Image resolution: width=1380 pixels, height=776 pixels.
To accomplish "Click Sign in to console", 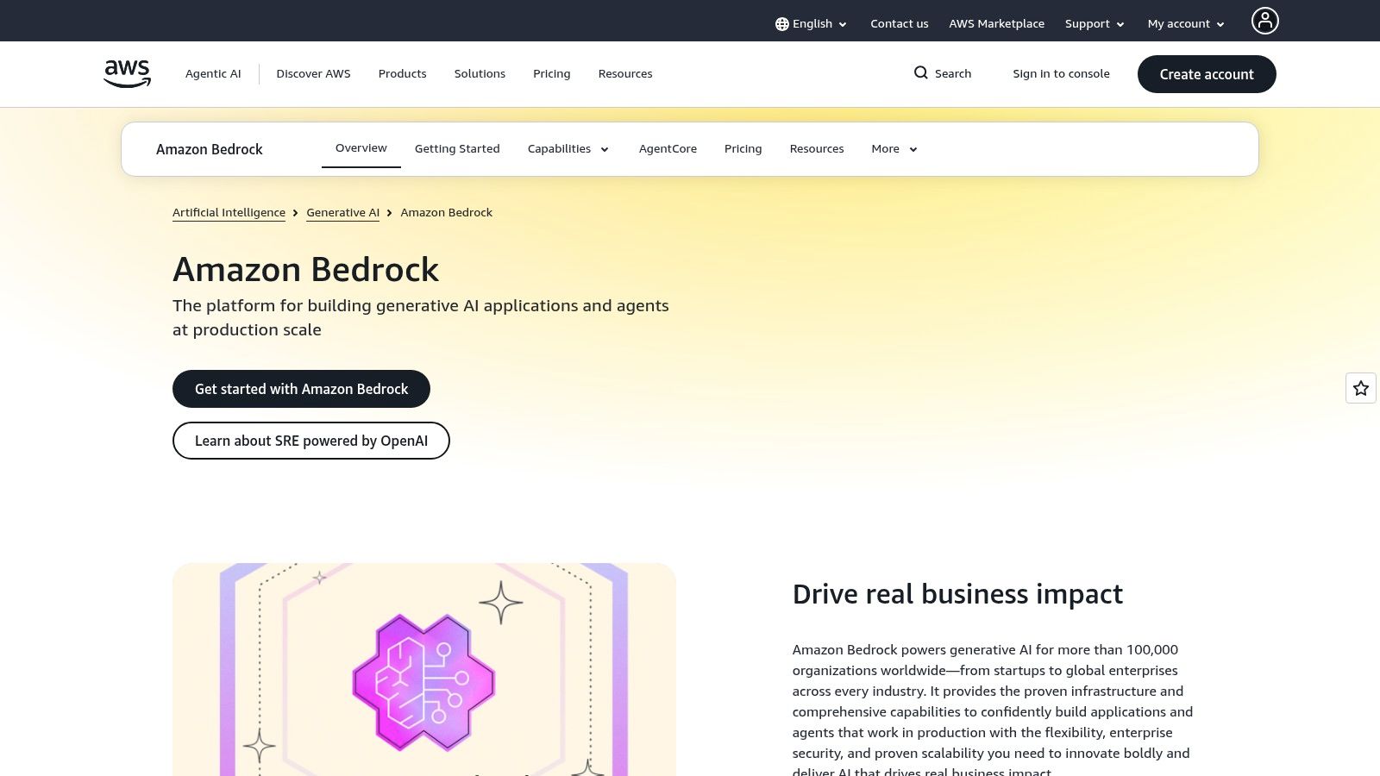I will click(x=1061, y=74).
